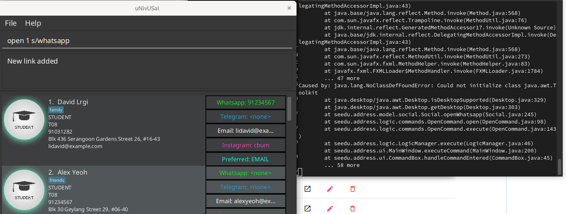Open the Help menu
This screenshot has height=214, width=566.
pos(33,23)
